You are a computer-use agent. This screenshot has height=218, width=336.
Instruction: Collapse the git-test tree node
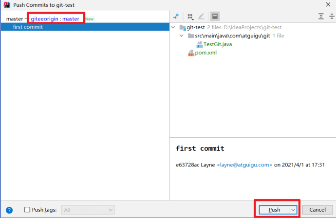(x=173, y=27)
